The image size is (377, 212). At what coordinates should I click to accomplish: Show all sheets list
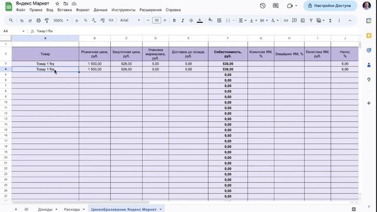(27, 210)
